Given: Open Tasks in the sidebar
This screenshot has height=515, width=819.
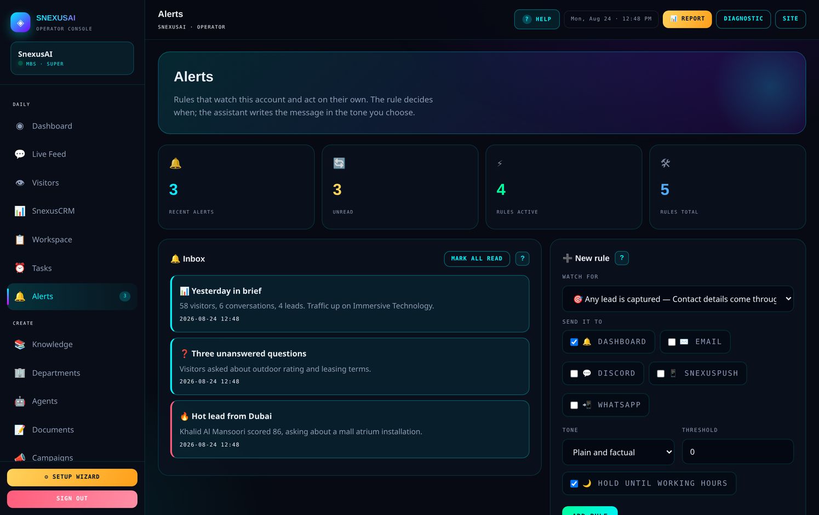Looking at the screenshot, I should (72, 268).
